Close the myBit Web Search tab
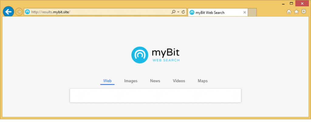Viewport: 311px width, 122px height. [x=244, y=12]
